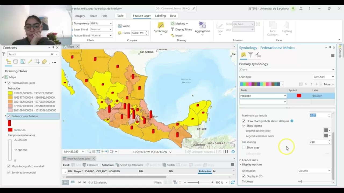Activate the Swipe tool

(x=124, y=26)
